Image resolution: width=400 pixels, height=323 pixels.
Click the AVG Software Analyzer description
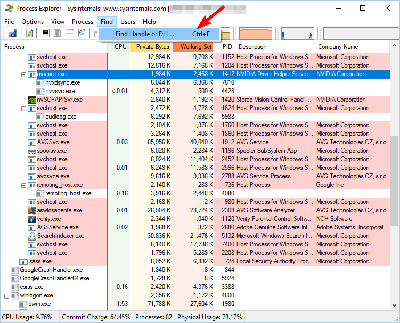(266, 210)
